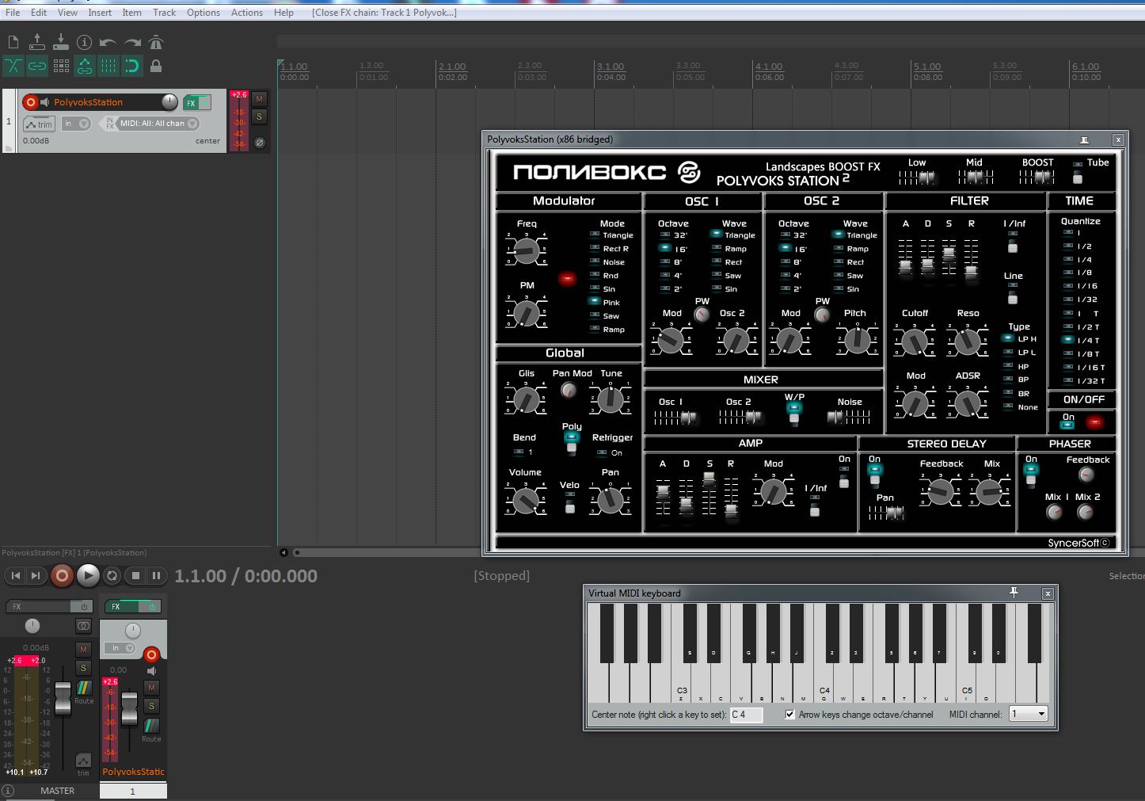Open Route icon on PolyvoksStation mixer strip
Viewport: 1145px width, 801px height.
[x=151, y=726]
